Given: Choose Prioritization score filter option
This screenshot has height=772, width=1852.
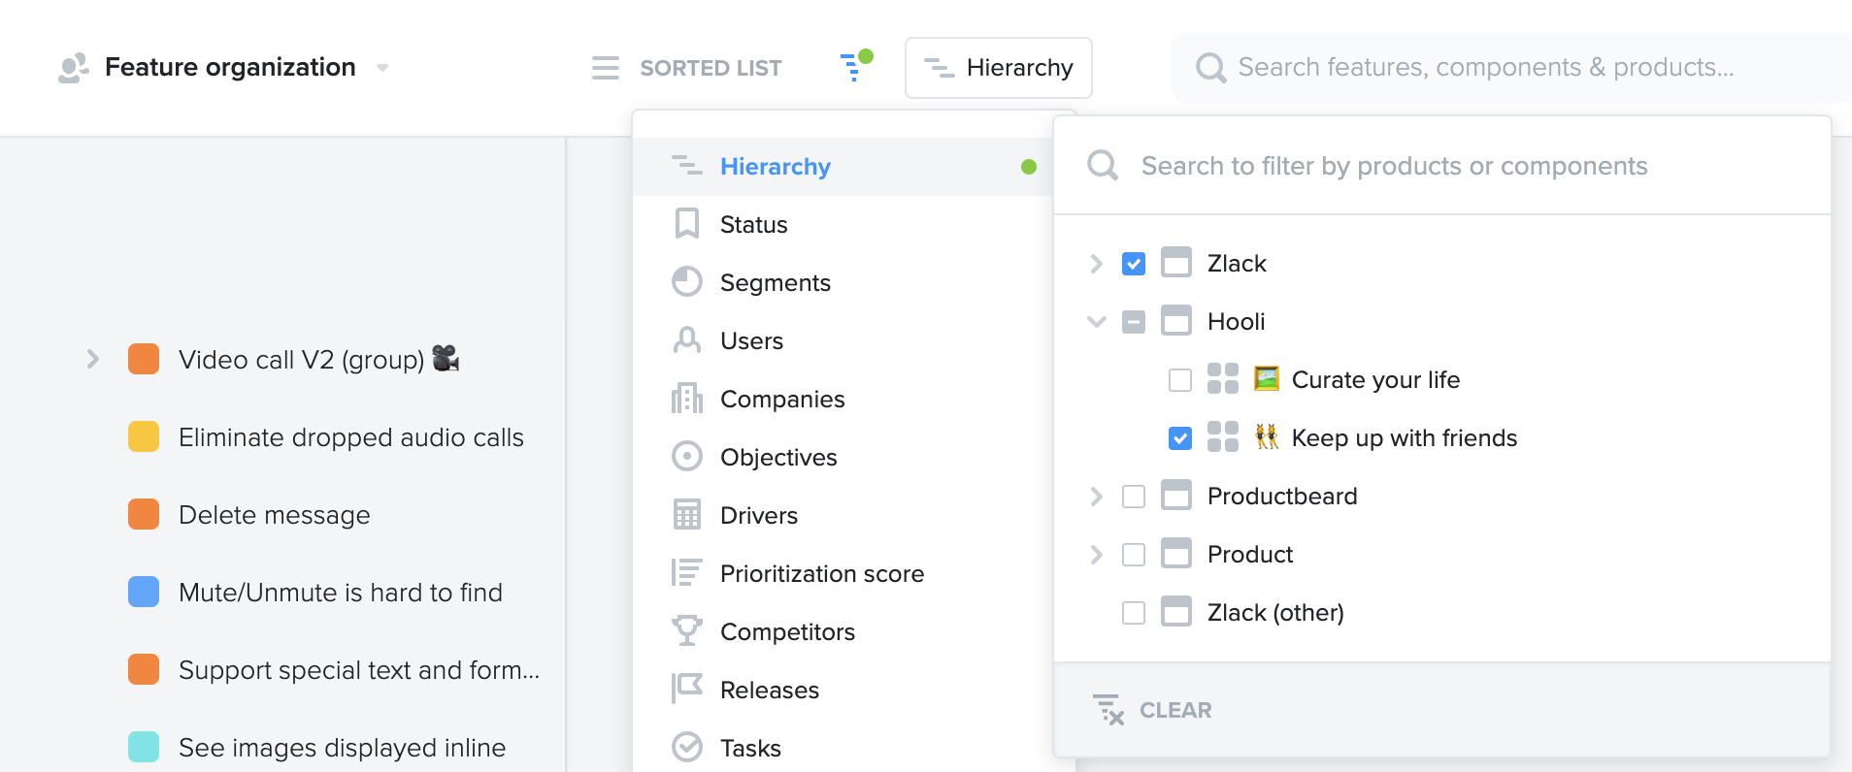Looking at the screenshot, I should pyautogui.click(x=843, y=574).
